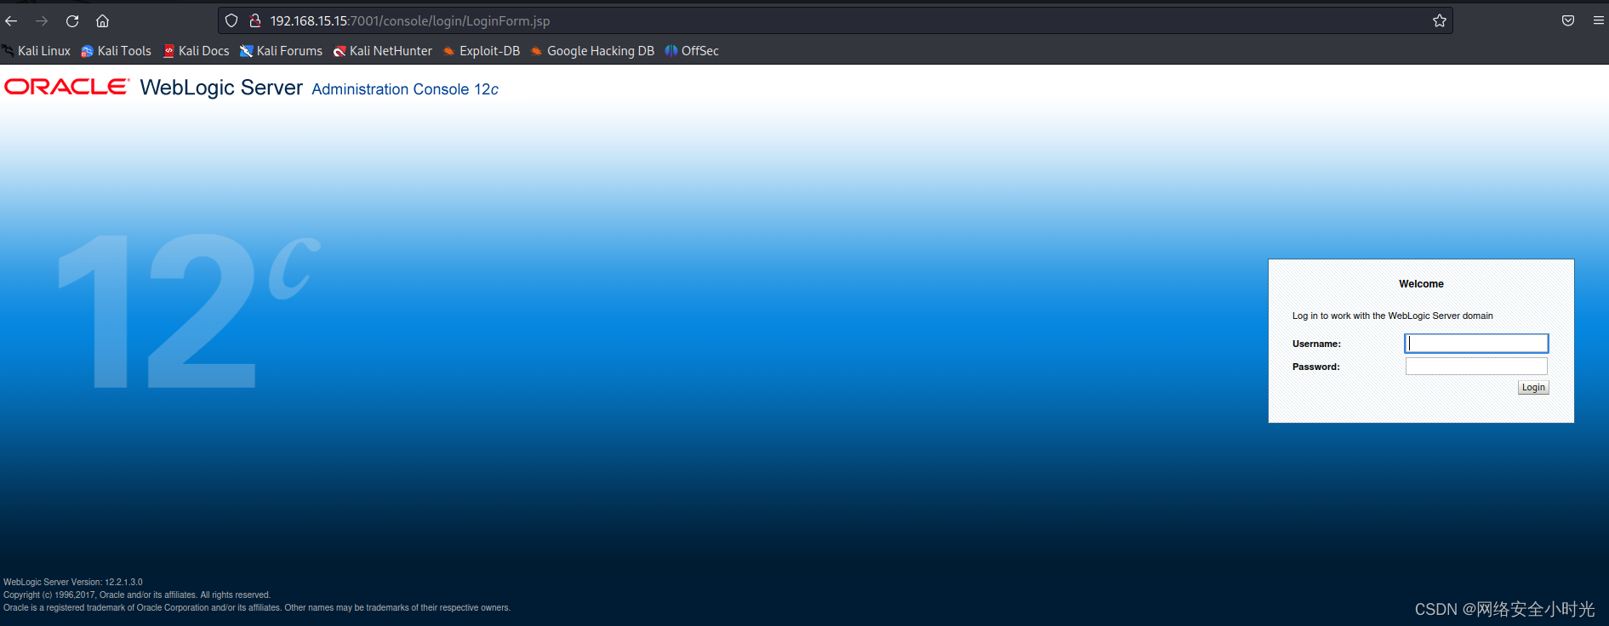This screenshot has width=1609, height=626.
Task: Click the Password: label
Action: pyautogui.click(x=1315, y=367)
